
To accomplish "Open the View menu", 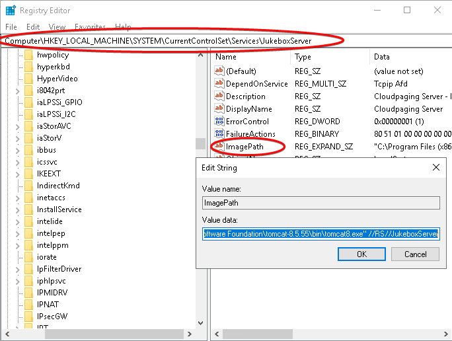I will 57,27.
